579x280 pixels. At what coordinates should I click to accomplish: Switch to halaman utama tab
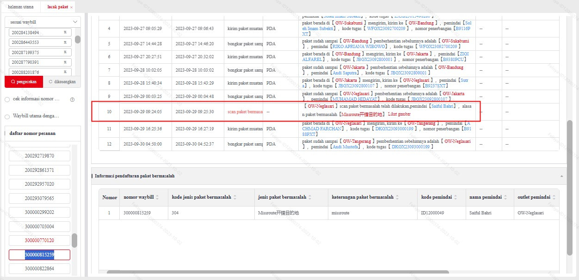pyautogui.click(x=21, y=7)
